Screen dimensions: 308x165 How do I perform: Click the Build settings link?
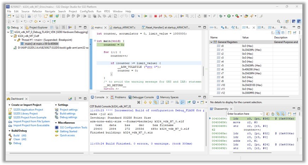(67, 113)
